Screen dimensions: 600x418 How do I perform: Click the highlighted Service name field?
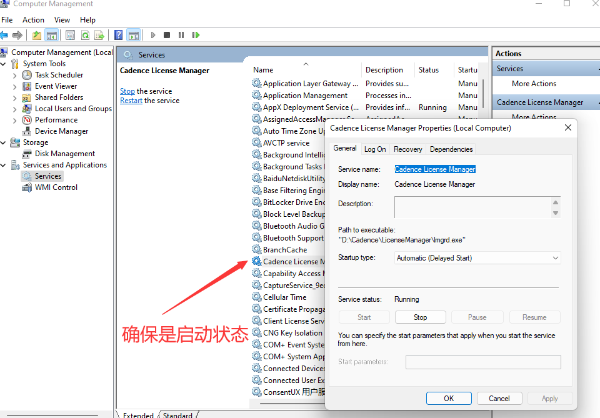(x=435, y=169)
